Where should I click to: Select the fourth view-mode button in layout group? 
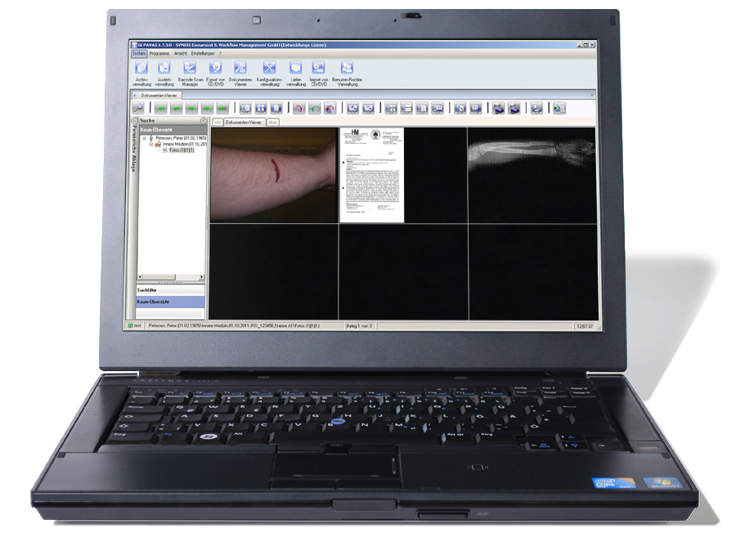[x=438, y=109]
